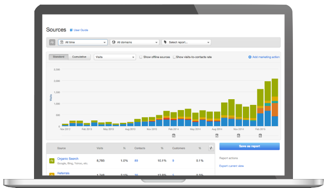Open the All domains dropdown
This screenshot has width=326, height=188.
pos(135,42)
